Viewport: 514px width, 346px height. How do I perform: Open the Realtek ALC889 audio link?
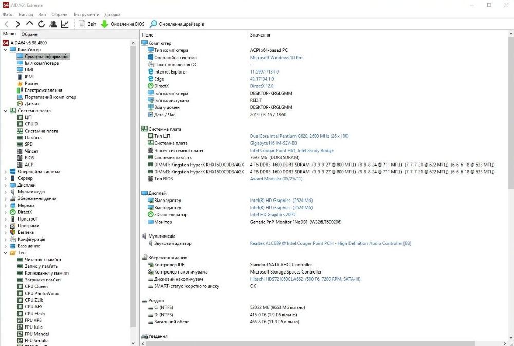(331, 243)
